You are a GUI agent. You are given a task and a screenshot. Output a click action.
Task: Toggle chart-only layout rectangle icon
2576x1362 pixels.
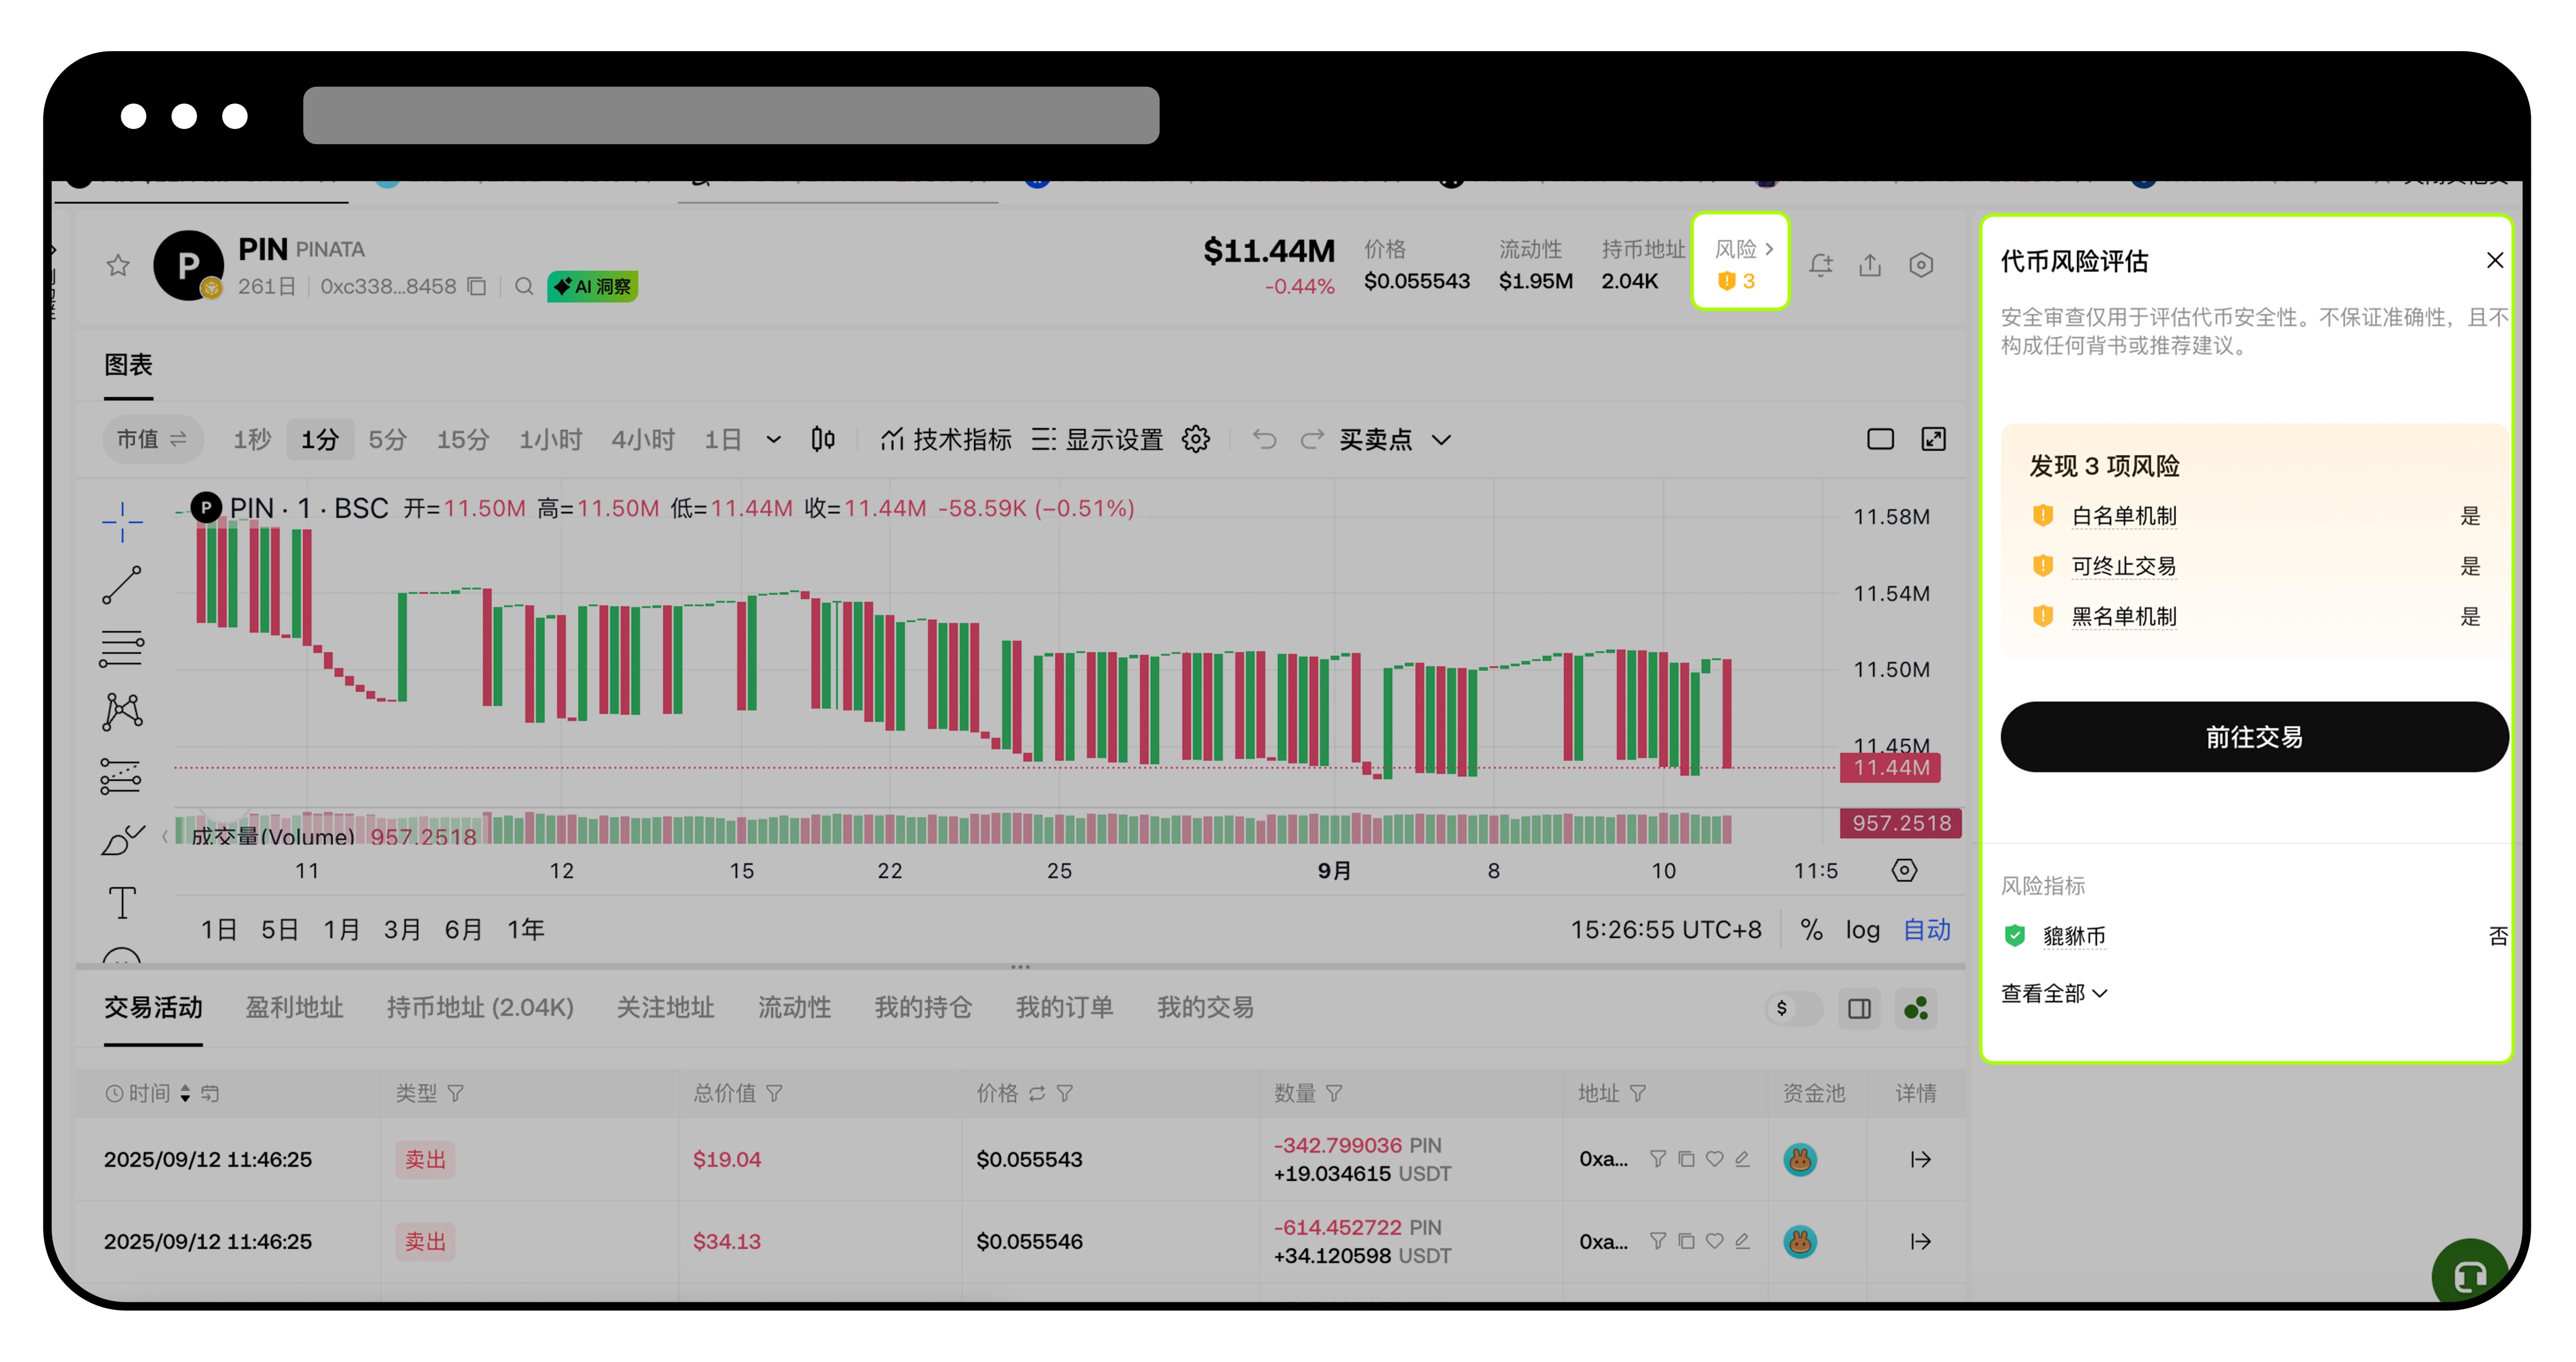[1880, 439]
